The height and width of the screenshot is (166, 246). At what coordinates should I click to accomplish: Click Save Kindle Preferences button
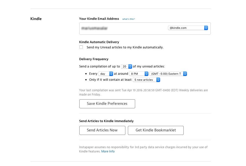pos(107,104)
